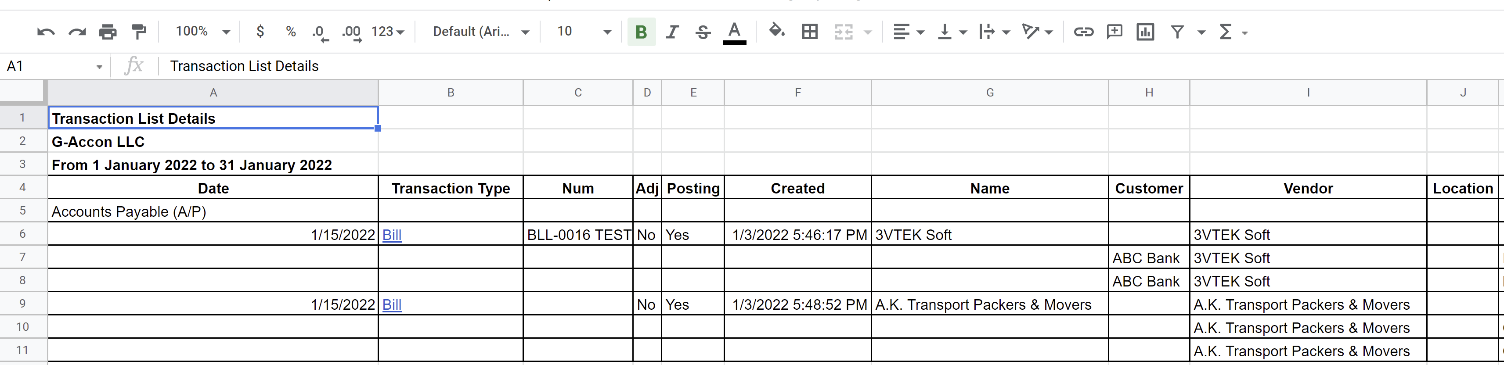Print the spreadsheet with printer icon
The height and width of the screenshot is (365, 1504).
108,32
